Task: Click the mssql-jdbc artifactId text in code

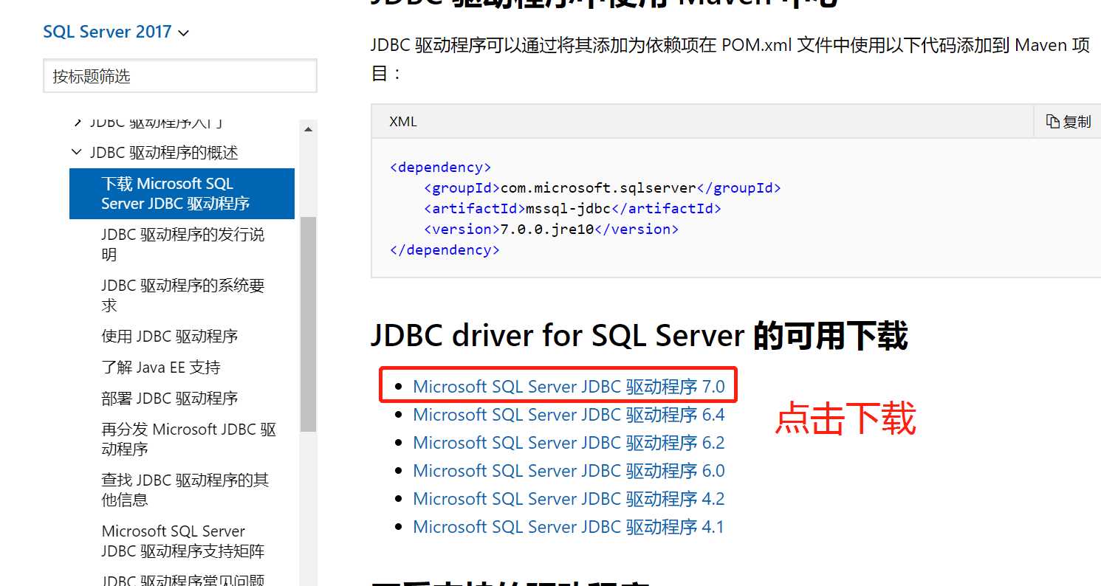Action: [x=569, y=209]
